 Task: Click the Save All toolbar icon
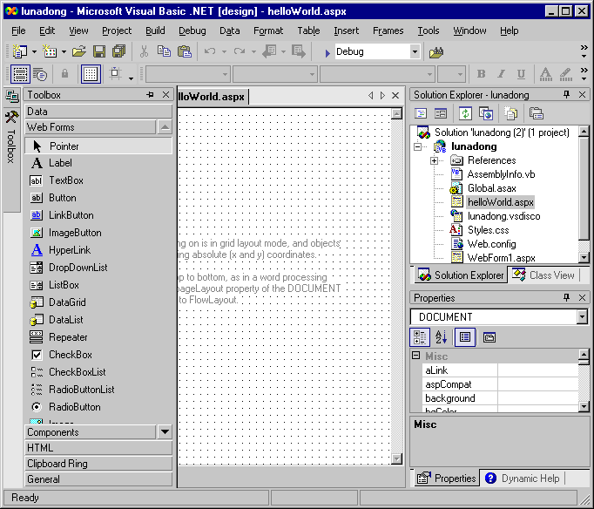coord(119,51)
